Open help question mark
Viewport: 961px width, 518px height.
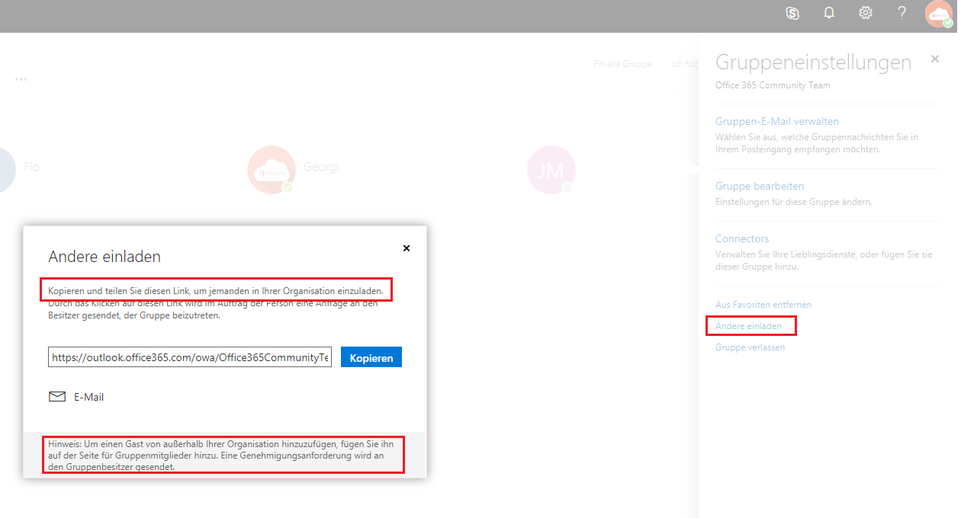(902, 13)
